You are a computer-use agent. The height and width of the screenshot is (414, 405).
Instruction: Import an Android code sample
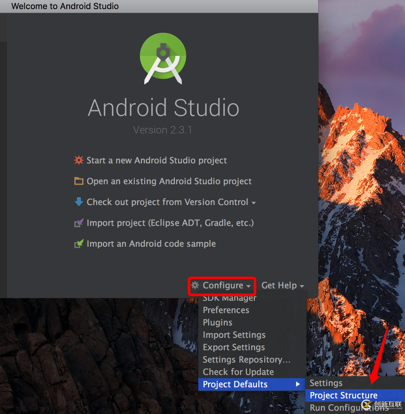tap(151, 244)
